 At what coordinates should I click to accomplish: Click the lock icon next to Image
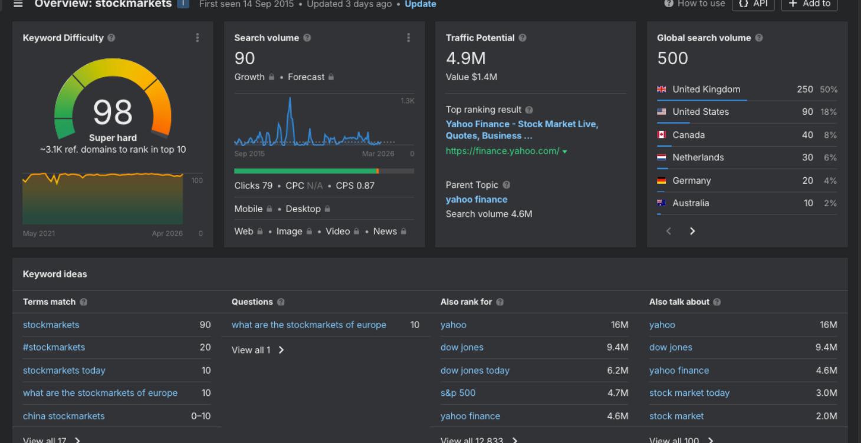click(309, 232)
